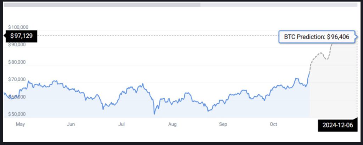Click the $100,000 y-axis label
Image resolution: width=363 pixels, height=145 pixels.
[18, 27]
